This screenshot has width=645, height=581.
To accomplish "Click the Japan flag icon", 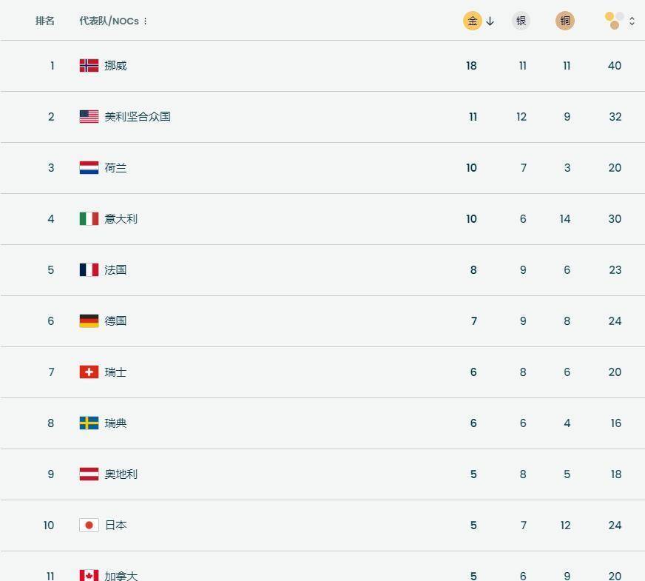I will point(89,525).
